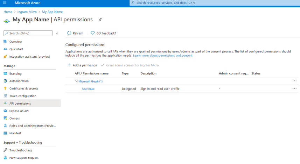
Task: Click the Microsoft Graph (1) link
Action: [91, 81]
